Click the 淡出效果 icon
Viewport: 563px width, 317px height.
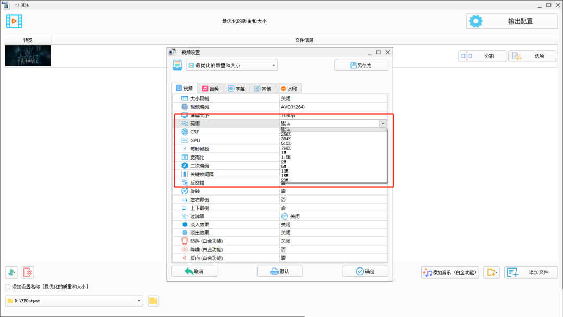[x=185, y=233]
